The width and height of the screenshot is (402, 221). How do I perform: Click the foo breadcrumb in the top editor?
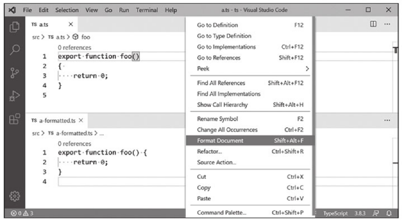point(86,37)
